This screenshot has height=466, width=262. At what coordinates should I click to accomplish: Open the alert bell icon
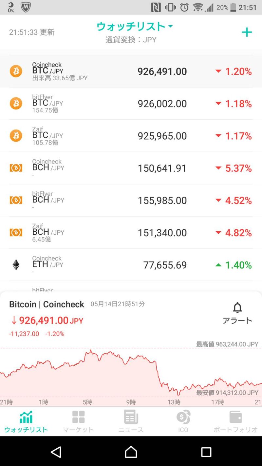point(237,308)
